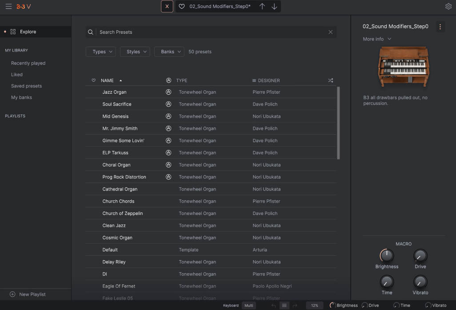Viewport: 456px width, 310px height.
Task: Open settings with the gear icon
Action: pos(448,6)
